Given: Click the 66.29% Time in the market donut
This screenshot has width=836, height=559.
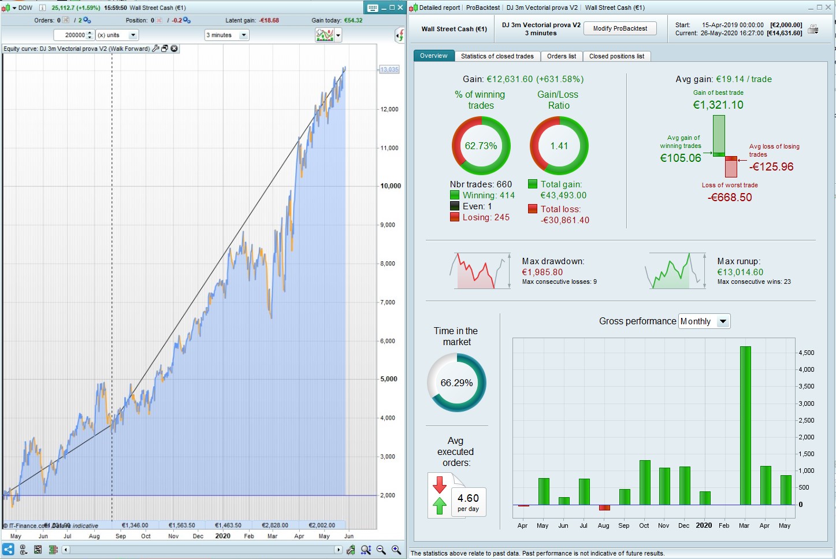Looking at the screenshot, I should [456, 383].
